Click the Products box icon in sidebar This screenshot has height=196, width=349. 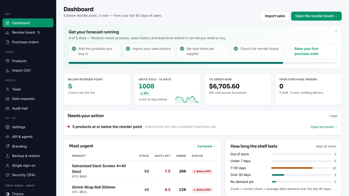click(x=8, y=61)
